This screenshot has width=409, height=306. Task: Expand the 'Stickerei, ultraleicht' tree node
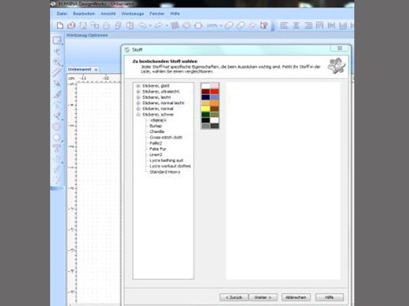click(138, 92)
